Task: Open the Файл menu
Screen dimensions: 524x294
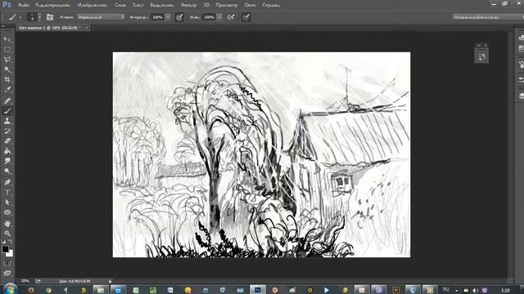Action: pyautogui.click(x=24, y=5)
